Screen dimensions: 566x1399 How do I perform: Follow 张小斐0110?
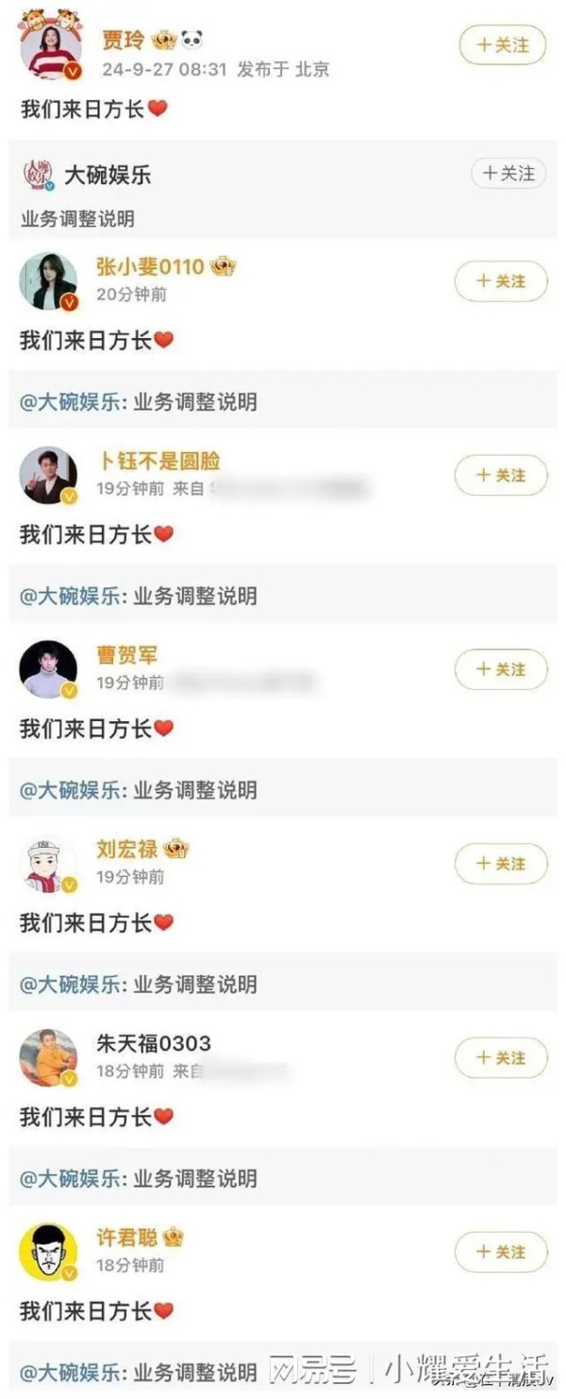(501, 281)
